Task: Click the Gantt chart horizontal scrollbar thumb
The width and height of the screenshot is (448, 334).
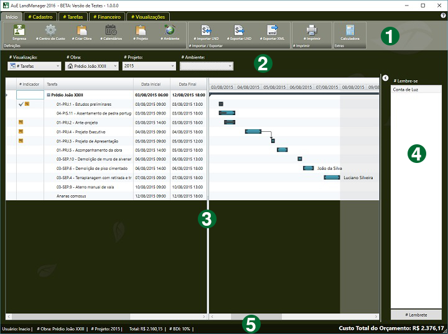Action: (256, 317)
